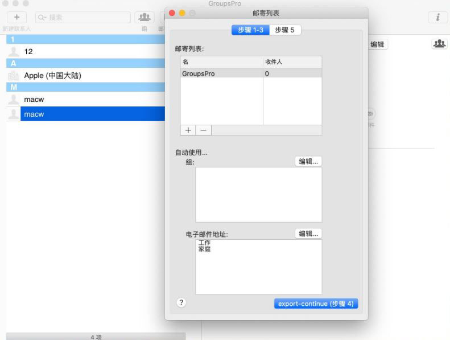Select the 工作 email address entry

204,243
